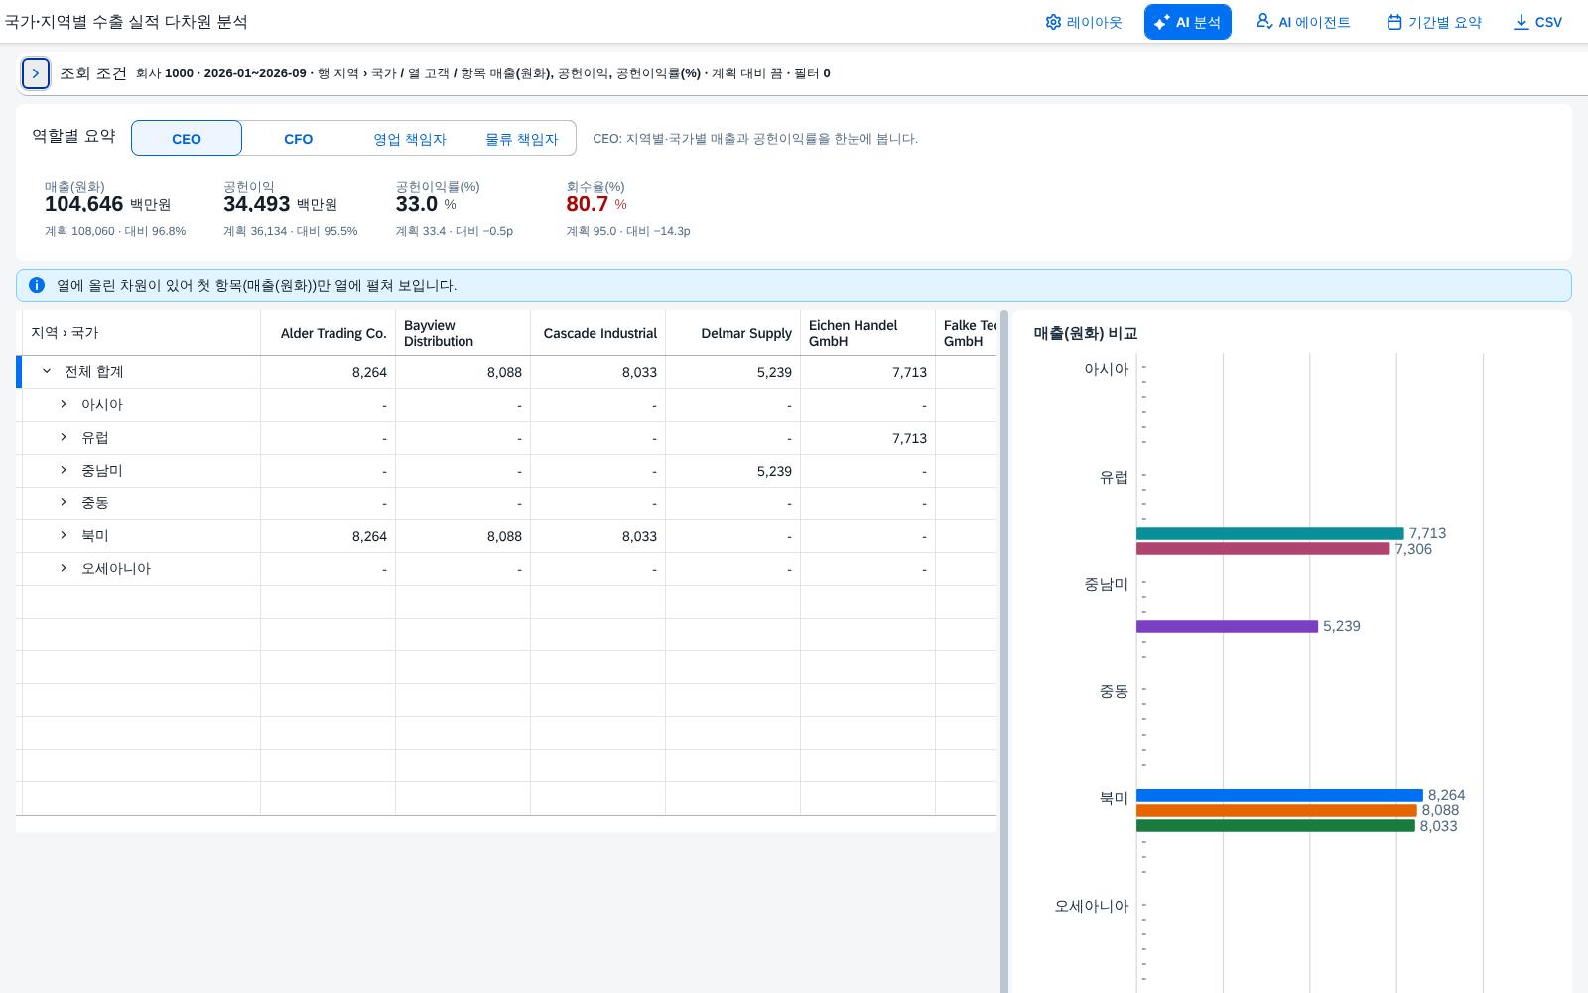Click the teal 7,713 chart bar

click(1269, 534)
